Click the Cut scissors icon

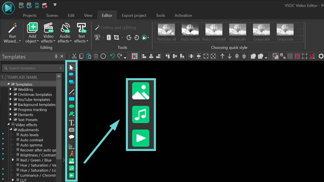pos(74,56)
